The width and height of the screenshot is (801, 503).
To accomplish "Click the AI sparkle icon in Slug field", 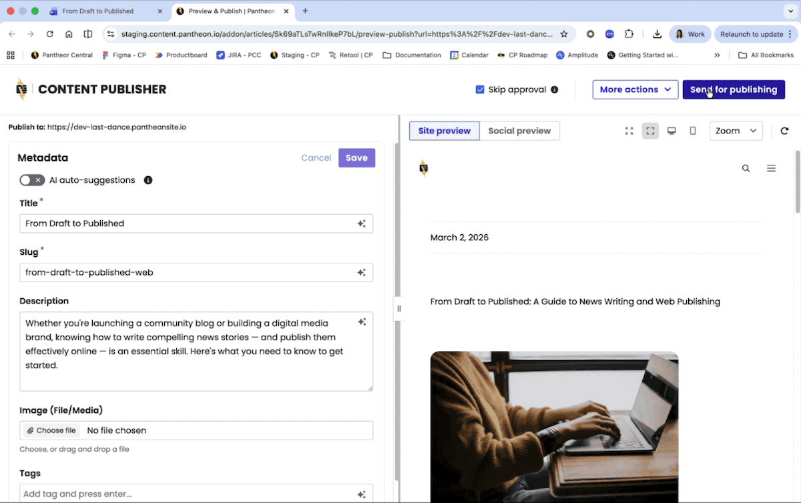I will tap(361, 272).
